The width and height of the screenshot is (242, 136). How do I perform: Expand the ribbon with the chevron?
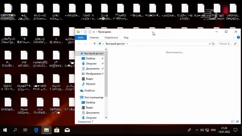(x=234, y=37)
